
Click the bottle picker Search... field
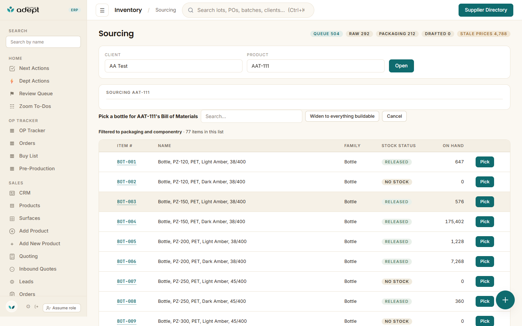[252, 116]
